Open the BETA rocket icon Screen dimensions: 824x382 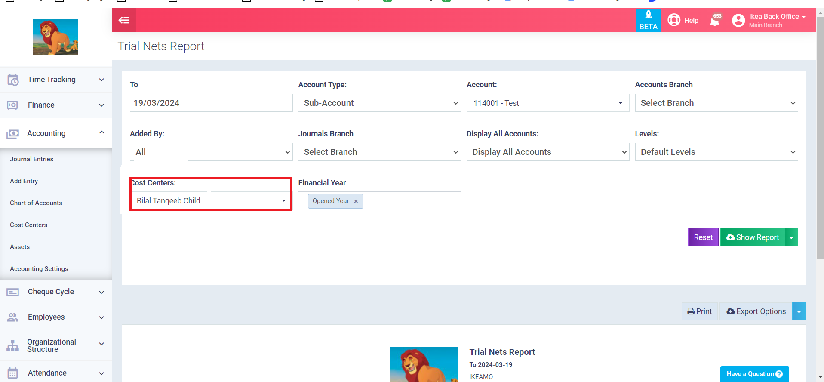648,15
